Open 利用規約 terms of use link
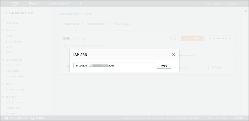 coord(238,118)
